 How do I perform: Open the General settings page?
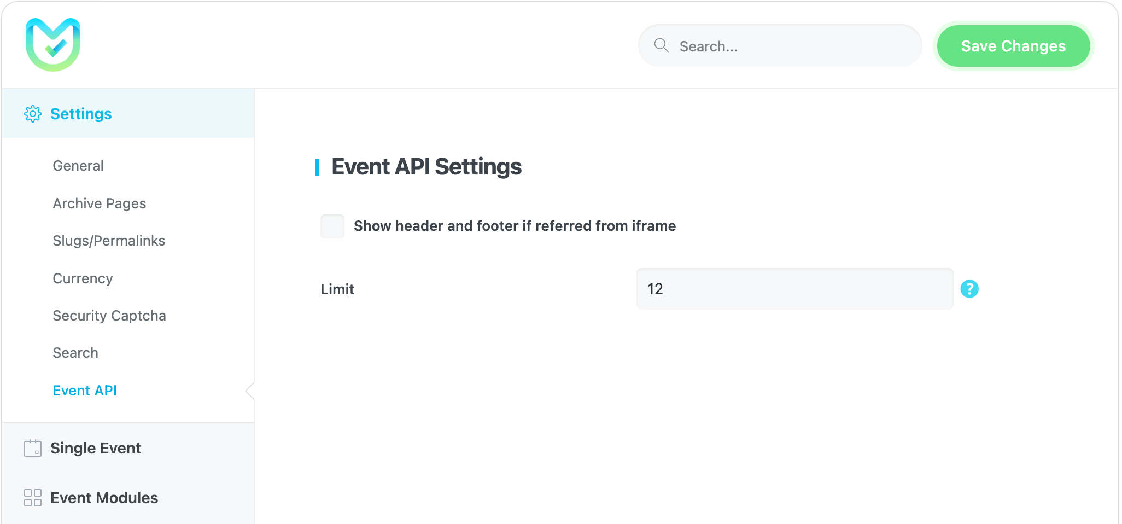[78, 166]
